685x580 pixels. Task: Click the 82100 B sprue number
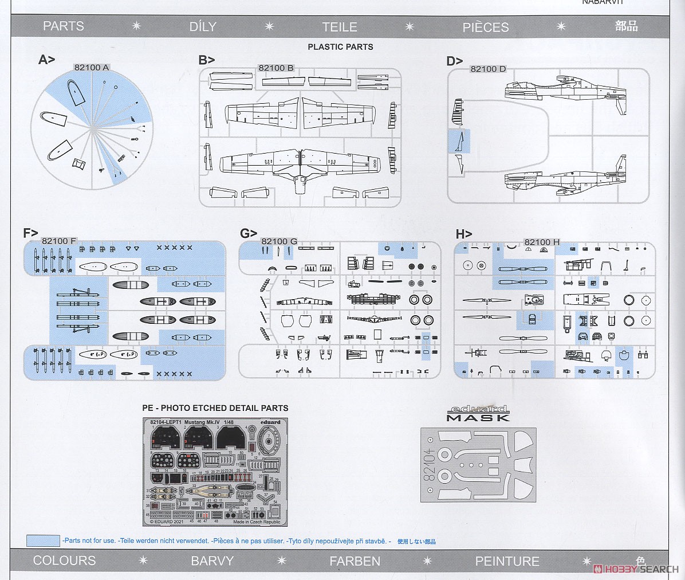coord(276,68)
